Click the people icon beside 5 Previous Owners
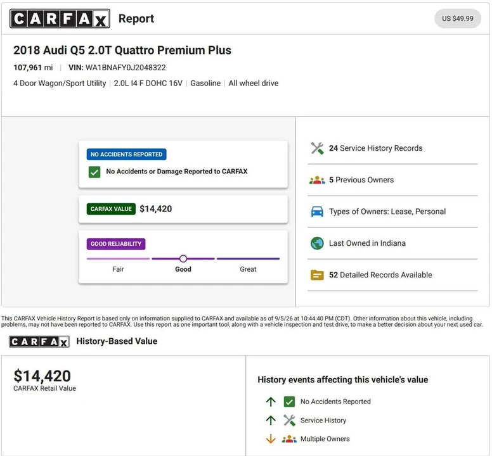492x456 pixels. [317, 180]
